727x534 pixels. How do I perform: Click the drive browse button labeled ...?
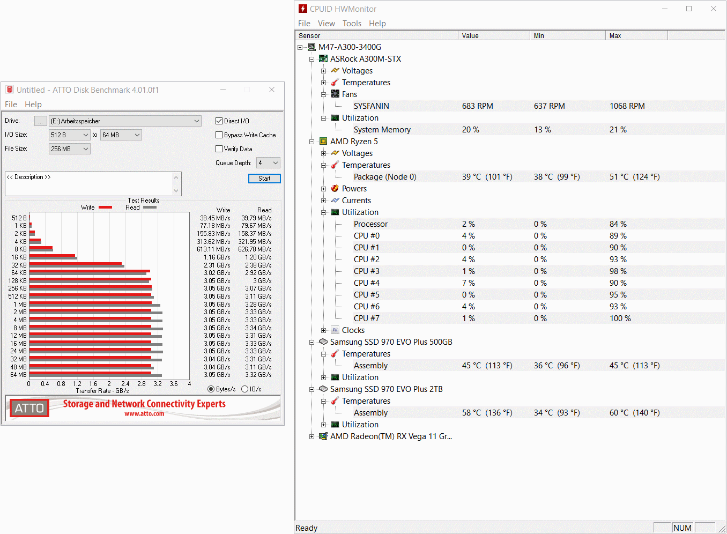pyautogui.click(x=41, y=121)
